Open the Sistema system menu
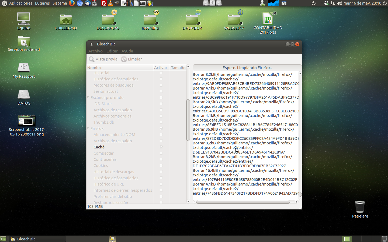The image size is (388, 242). click(x=60, y=3)
